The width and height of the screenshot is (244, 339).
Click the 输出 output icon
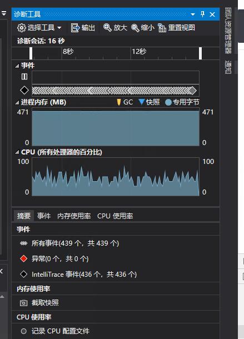click(x=75, y=28)
